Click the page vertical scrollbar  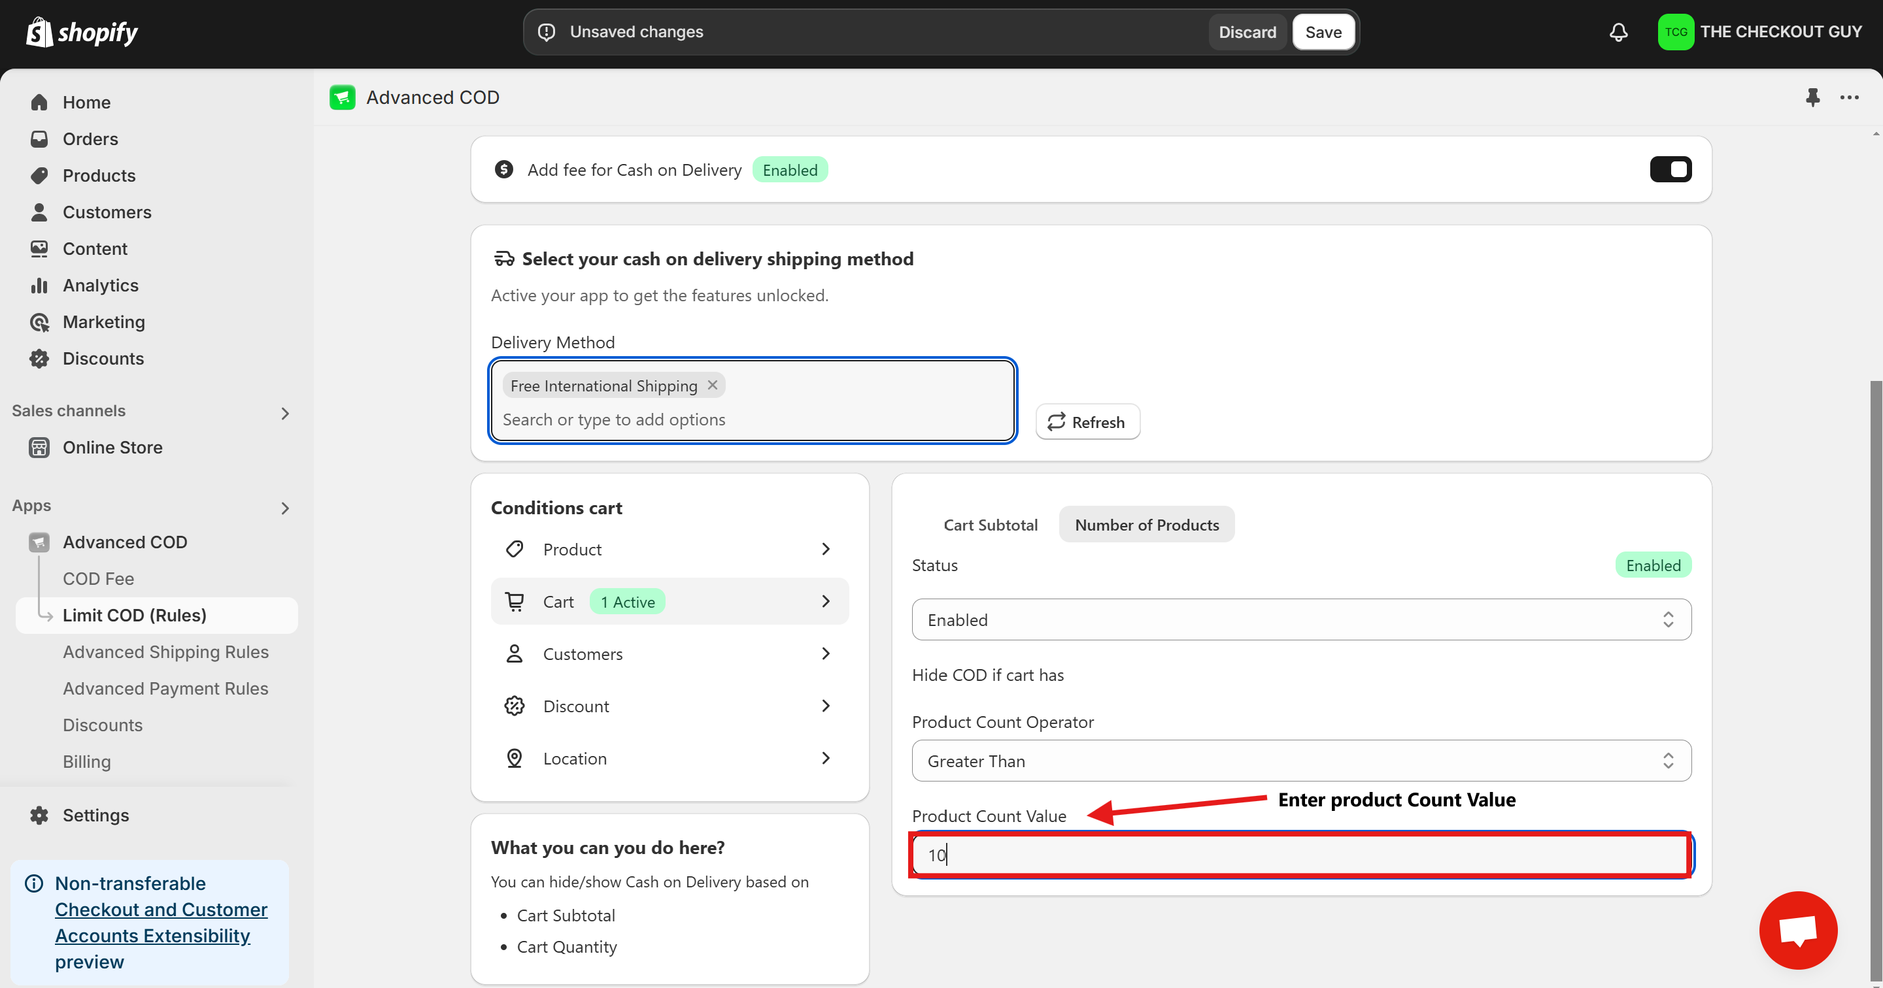[x=1876, y=680]
